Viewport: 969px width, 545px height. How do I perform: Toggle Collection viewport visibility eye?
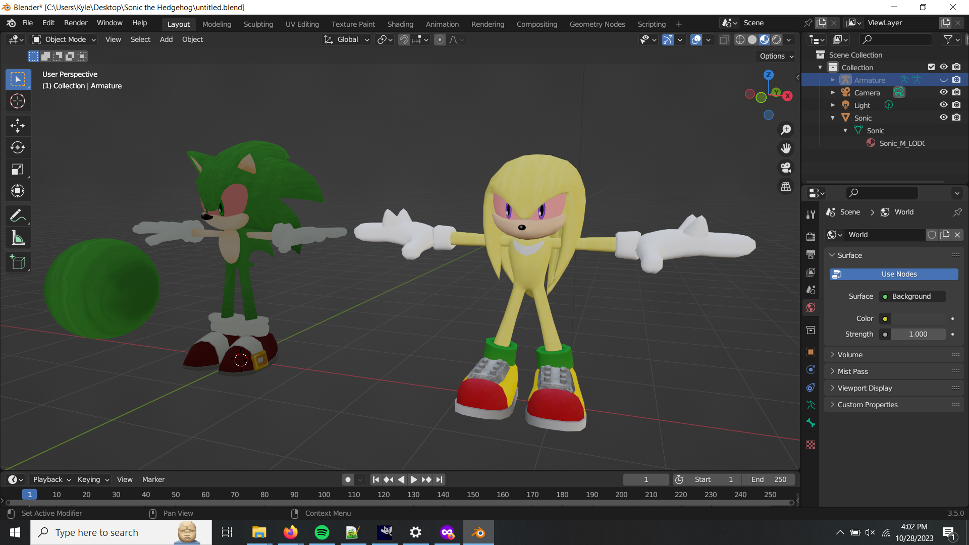click(943, 67)
